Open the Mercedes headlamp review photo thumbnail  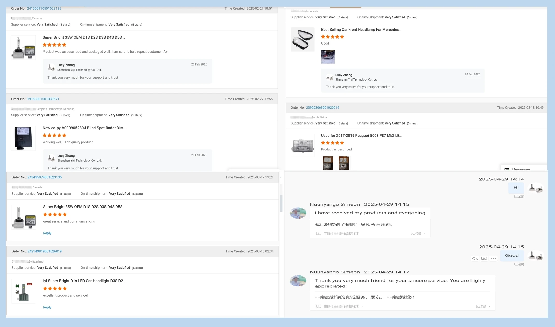point(328,57)
